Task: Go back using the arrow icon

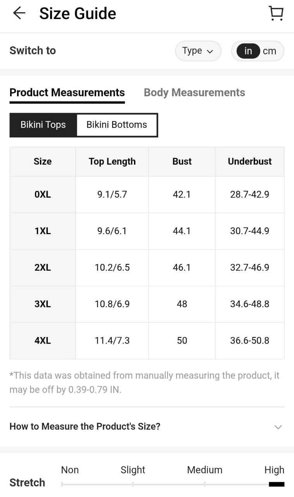Action: (19, 14)
